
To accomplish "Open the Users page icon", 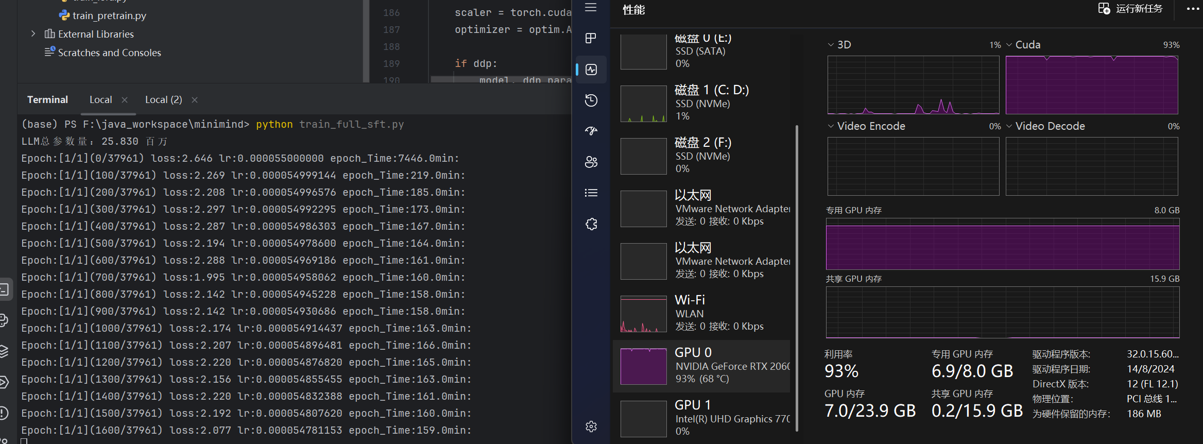I will 591,162.
